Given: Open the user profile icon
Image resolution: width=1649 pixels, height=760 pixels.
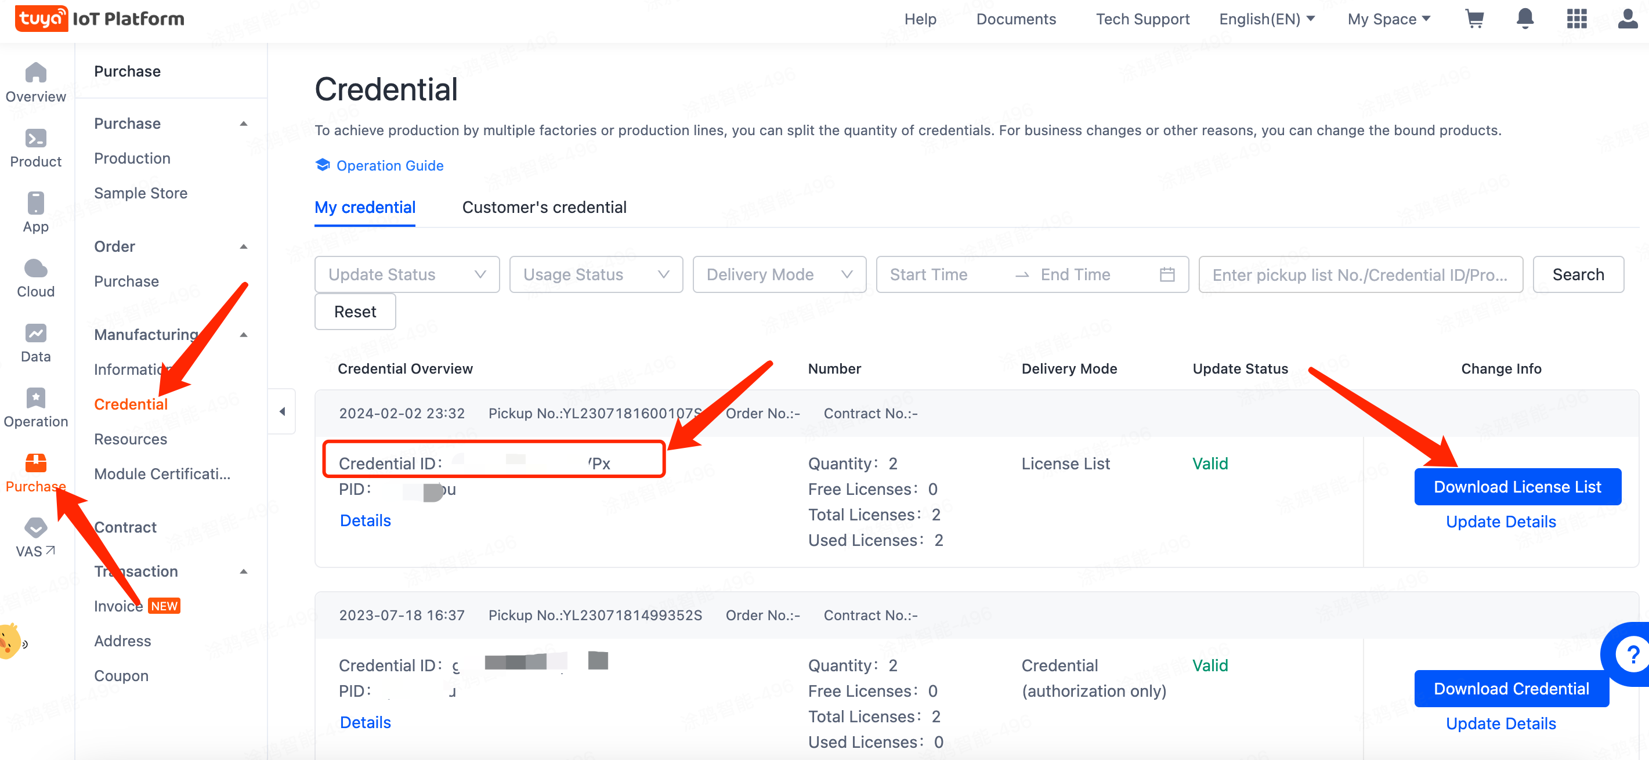Looking at the screenshot, I should [1627, 19].
